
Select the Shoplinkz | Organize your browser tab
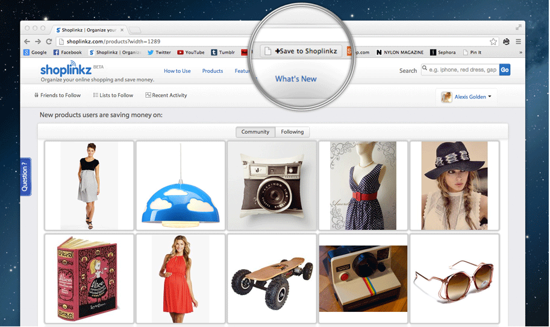(x=89, y=30)
